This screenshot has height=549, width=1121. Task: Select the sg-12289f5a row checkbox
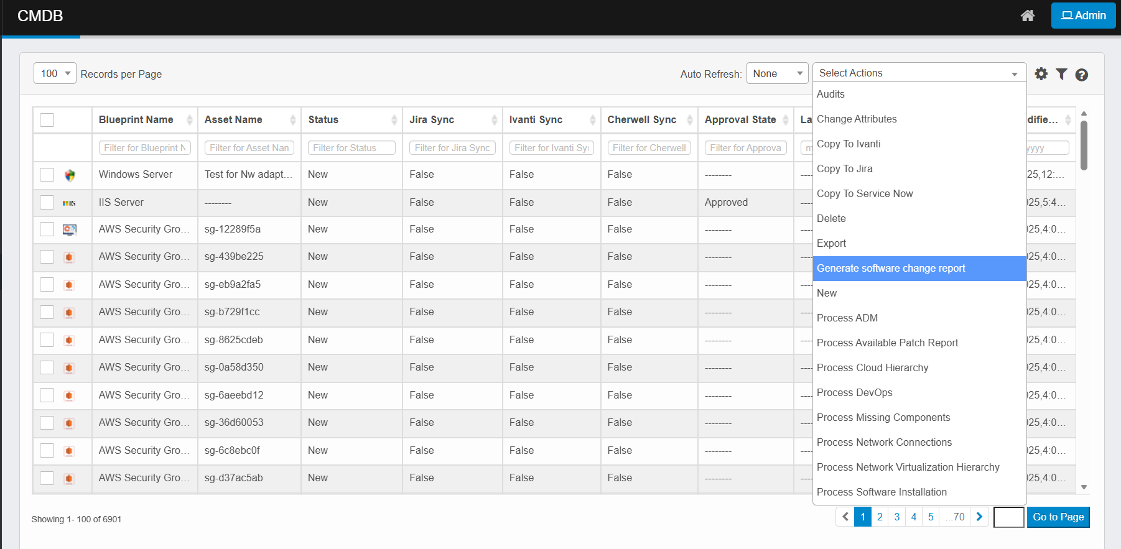pos(47,229)
